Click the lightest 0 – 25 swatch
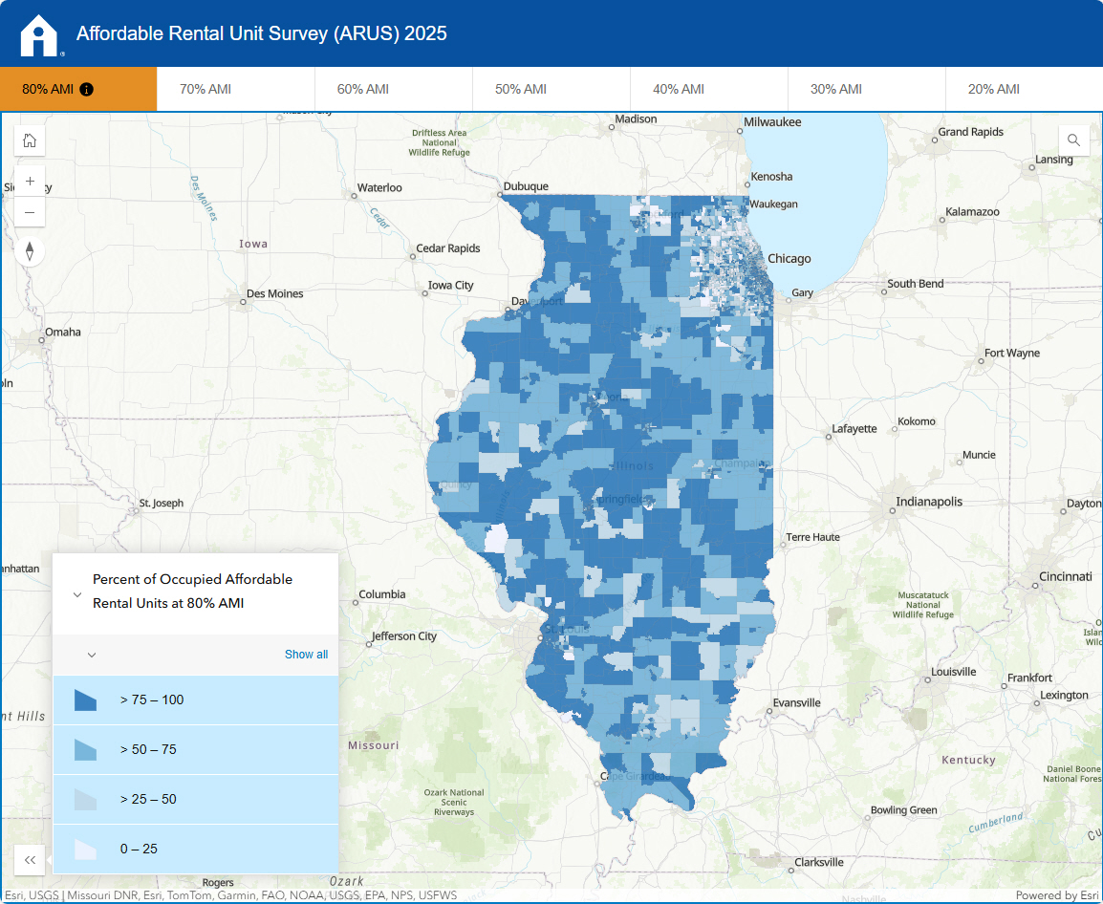The image size is (1103, 904). 85,850
